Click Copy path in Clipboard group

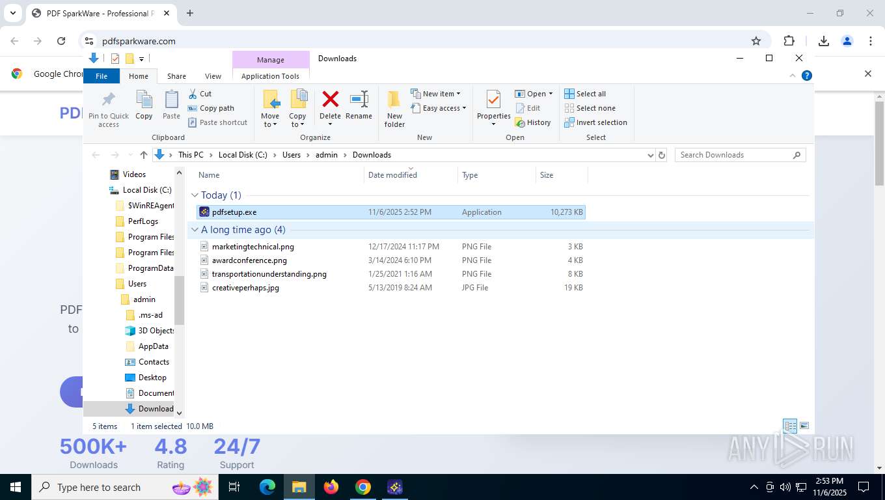[x=211, y=108]
